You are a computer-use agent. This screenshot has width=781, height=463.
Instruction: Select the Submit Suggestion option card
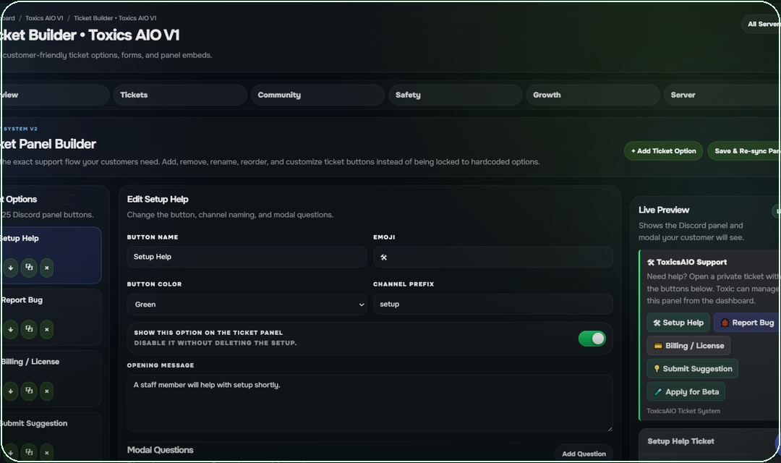[51, 437]
